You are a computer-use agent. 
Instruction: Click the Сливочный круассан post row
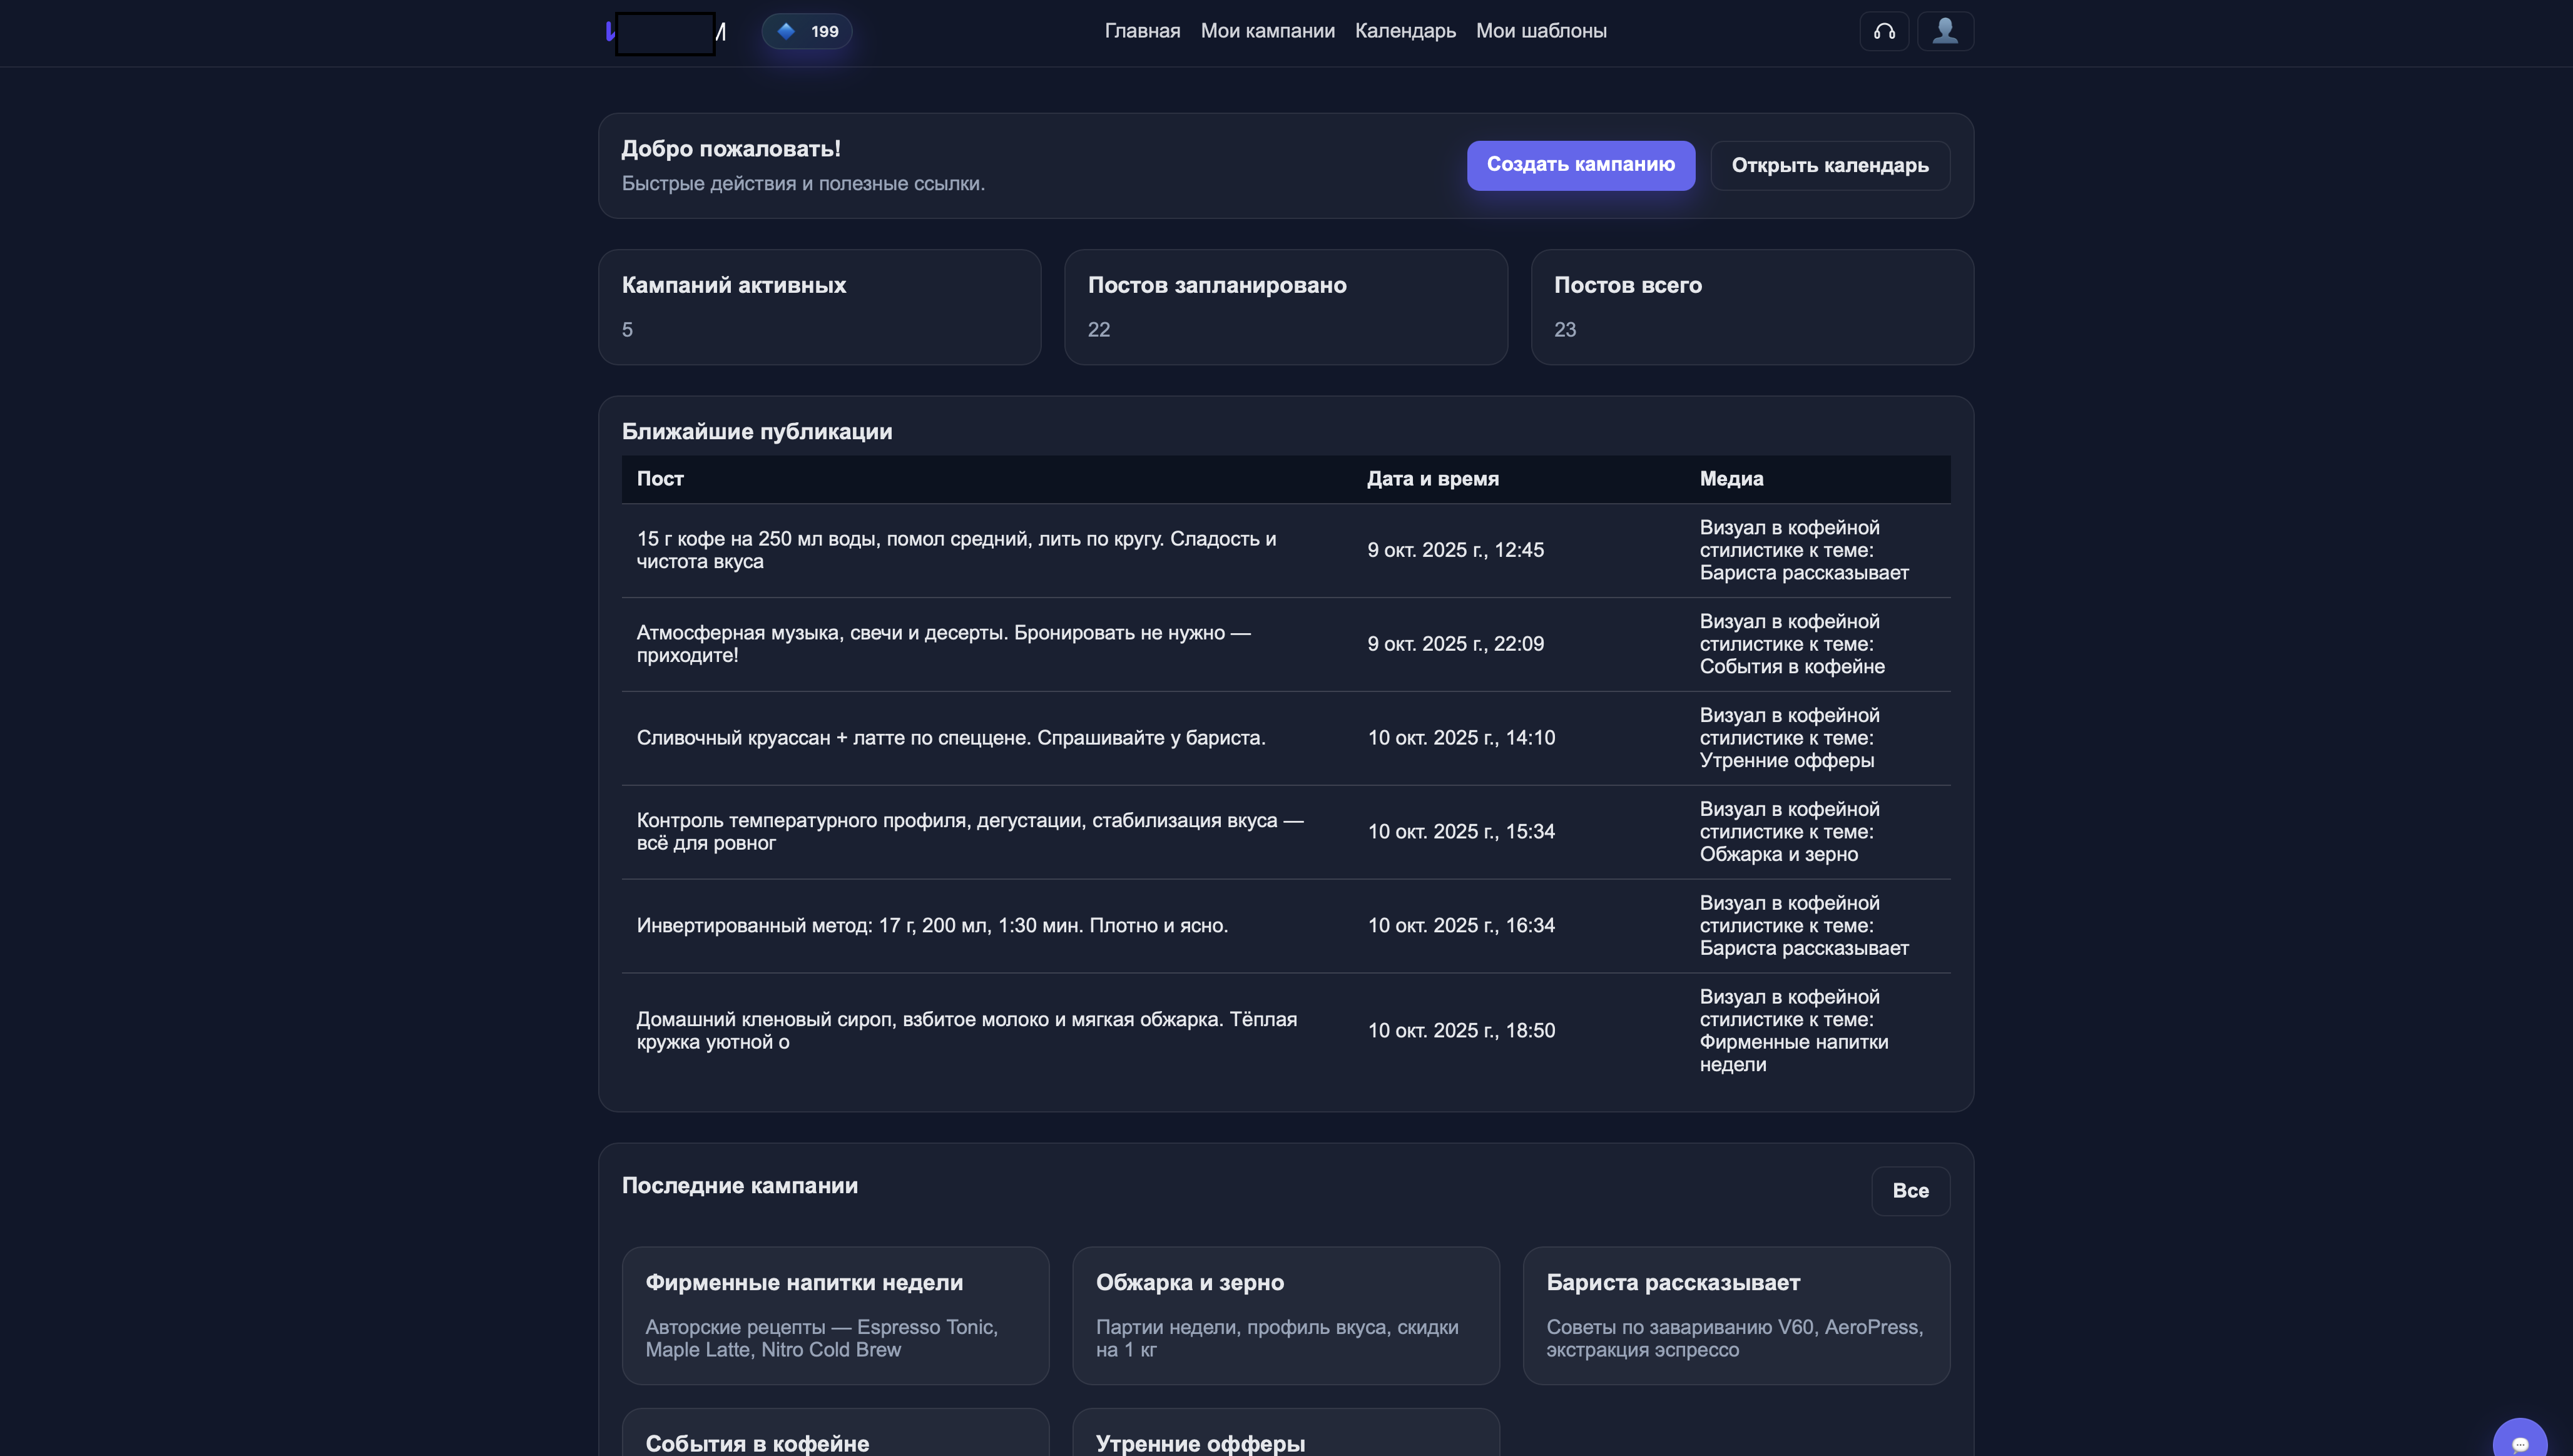tap(951, 738)
